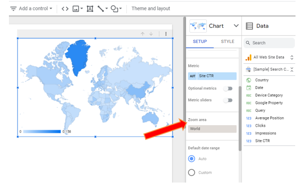Click the Data panel table icon
This screenshot has height=183, width=297.
click(x=249, y=26)
